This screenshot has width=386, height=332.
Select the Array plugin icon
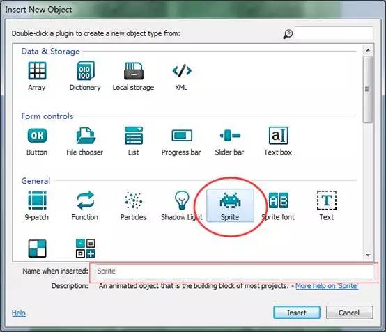37,71
